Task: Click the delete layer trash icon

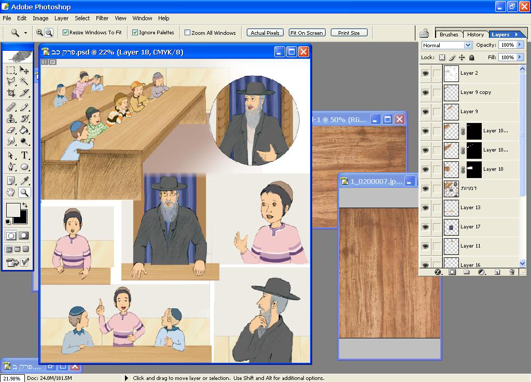Action: [512, 272]
